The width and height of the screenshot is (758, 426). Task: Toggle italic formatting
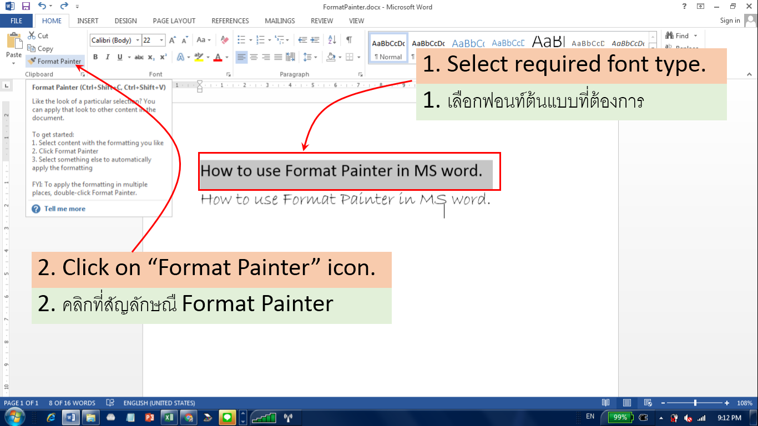point(108,57)
